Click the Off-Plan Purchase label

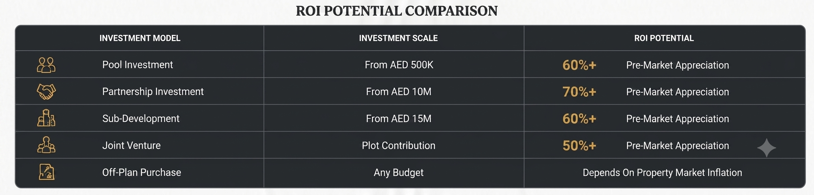click(x=142, y=172)
